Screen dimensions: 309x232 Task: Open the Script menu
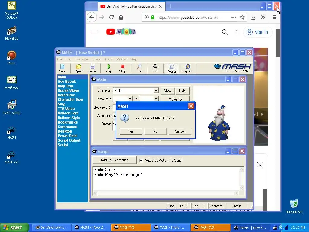point(97,59)
